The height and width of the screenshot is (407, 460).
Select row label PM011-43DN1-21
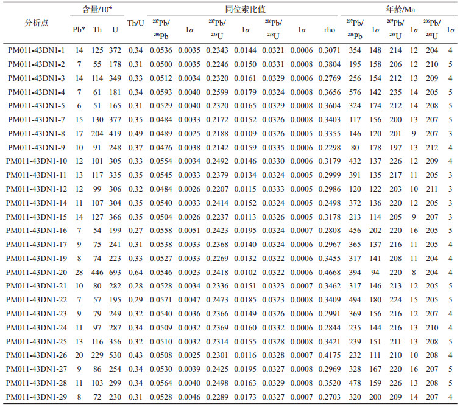click(37, 286)
